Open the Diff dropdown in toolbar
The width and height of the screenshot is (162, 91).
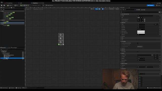click(16, 5)
